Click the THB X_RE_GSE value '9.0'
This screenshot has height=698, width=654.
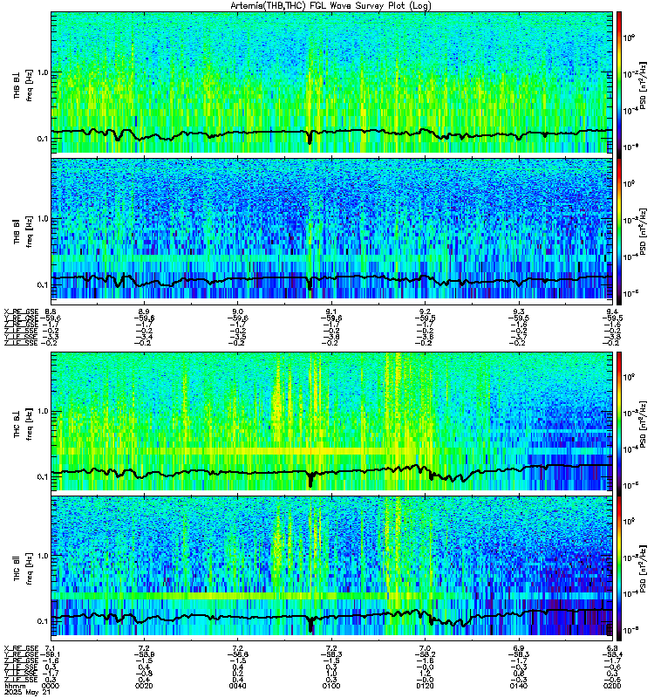pyautogui.click(x=238, y=311)
